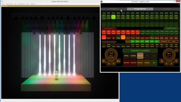Click the right arrow under DEST SCENE dial
181x102 pixels.
114,63
